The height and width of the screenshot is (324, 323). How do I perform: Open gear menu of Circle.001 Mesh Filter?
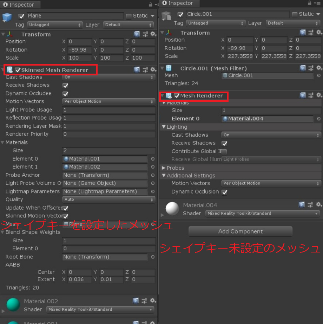(x=319, y=68)
